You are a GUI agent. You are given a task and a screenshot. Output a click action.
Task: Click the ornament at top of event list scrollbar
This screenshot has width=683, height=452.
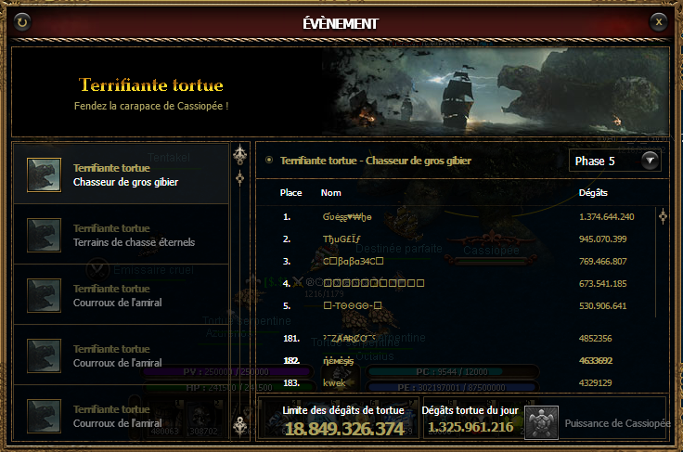pos(240,154)
